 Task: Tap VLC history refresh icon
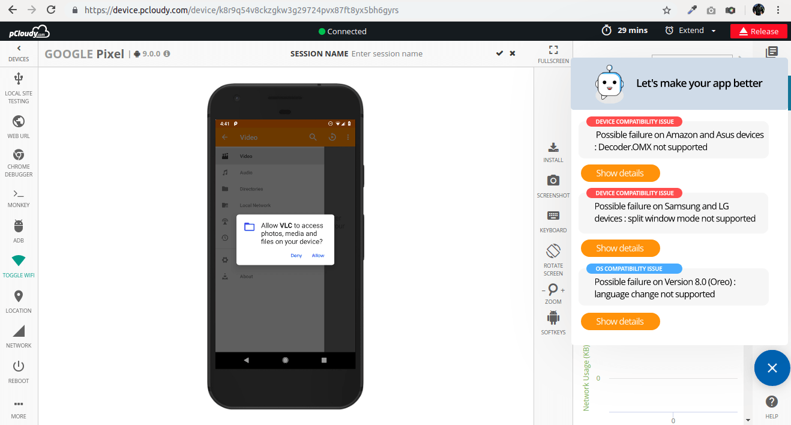click(x=332, y=137)
